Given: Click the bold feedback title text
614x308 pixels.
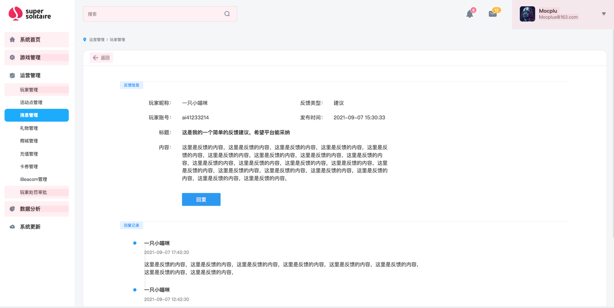Looking at the screenshot, I should tap(236, 132).
